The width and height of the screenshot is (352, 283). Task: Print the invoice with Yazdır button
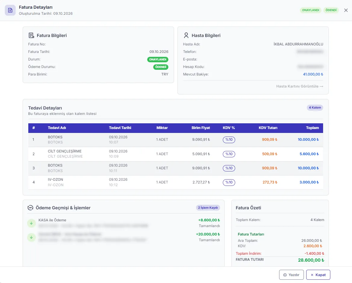click(291, 275)
